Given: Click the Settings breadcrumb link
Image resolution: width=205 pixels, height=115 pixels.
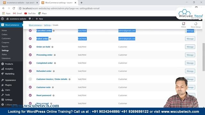Looking at the screenshot, I should tap(47, 25).
